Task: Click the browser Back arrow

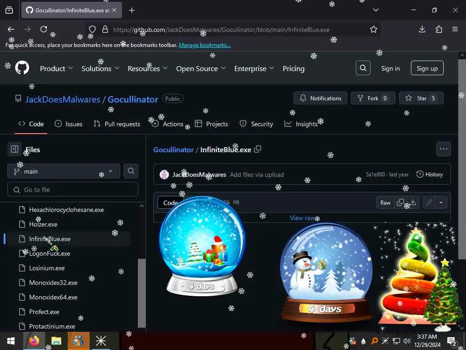Action: pyautogui.click(x=11, y=29)
